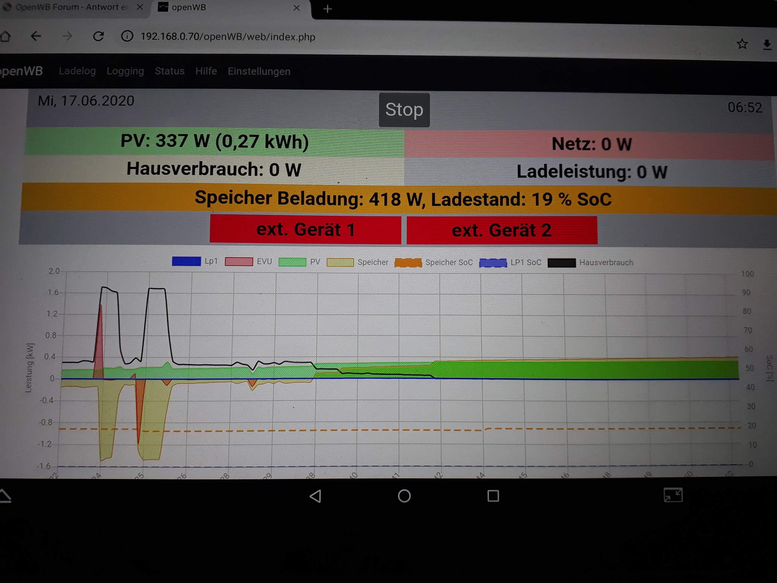This screenshot has height=583, width=777.
Task: Tap the Android home circle button
Action: [404, 496]
